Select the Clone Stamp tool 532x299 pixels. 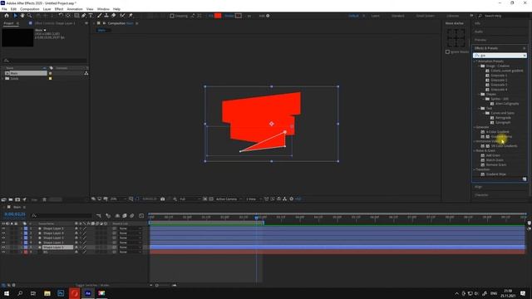click(x=106, y=16)
